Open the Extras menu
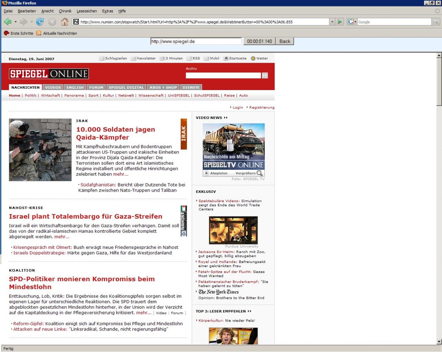Viewport: 442px width, 352px height. click(107, 11)
